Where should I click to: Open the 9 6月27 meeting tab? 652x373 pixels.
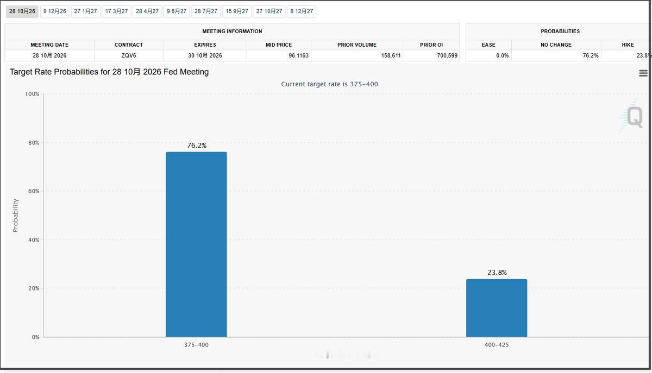pos(177,11)
